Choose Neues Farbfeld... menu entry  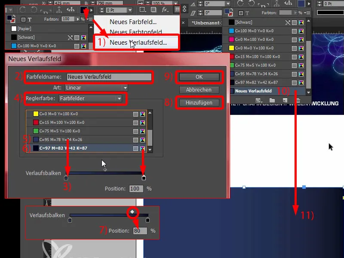pyautogui.click(x=133, y=22)
